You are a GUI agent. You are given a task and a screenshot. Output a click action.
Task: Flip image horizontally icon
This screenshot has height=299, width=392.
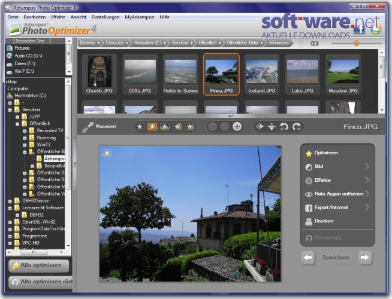pyautogui.click(x=260, y=127)
